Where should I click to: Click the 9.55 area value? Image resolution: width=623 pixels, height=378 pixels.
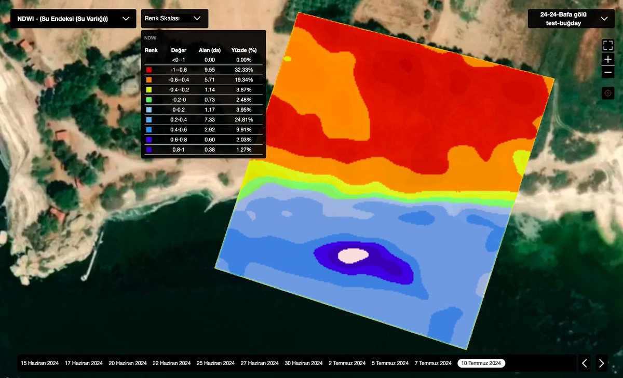[x=210, y=70]
